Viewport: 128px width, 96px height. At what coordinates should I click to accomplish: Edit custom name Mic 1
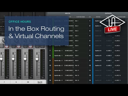pos(77,21)
